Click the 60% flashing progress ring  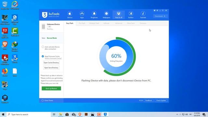116,57
